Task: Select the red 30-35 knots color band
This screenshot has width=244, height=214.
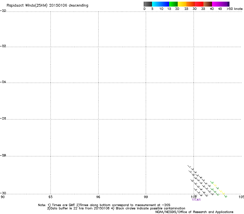Action: click(x=199, y=4)
